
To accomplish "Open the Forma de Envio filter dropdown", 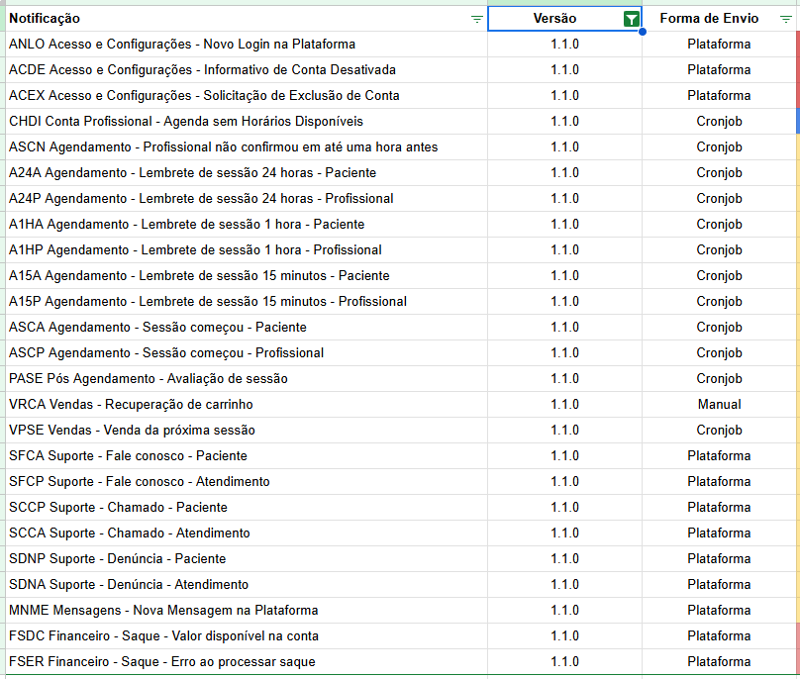I will pyautogui.click(x=785, y=19).
